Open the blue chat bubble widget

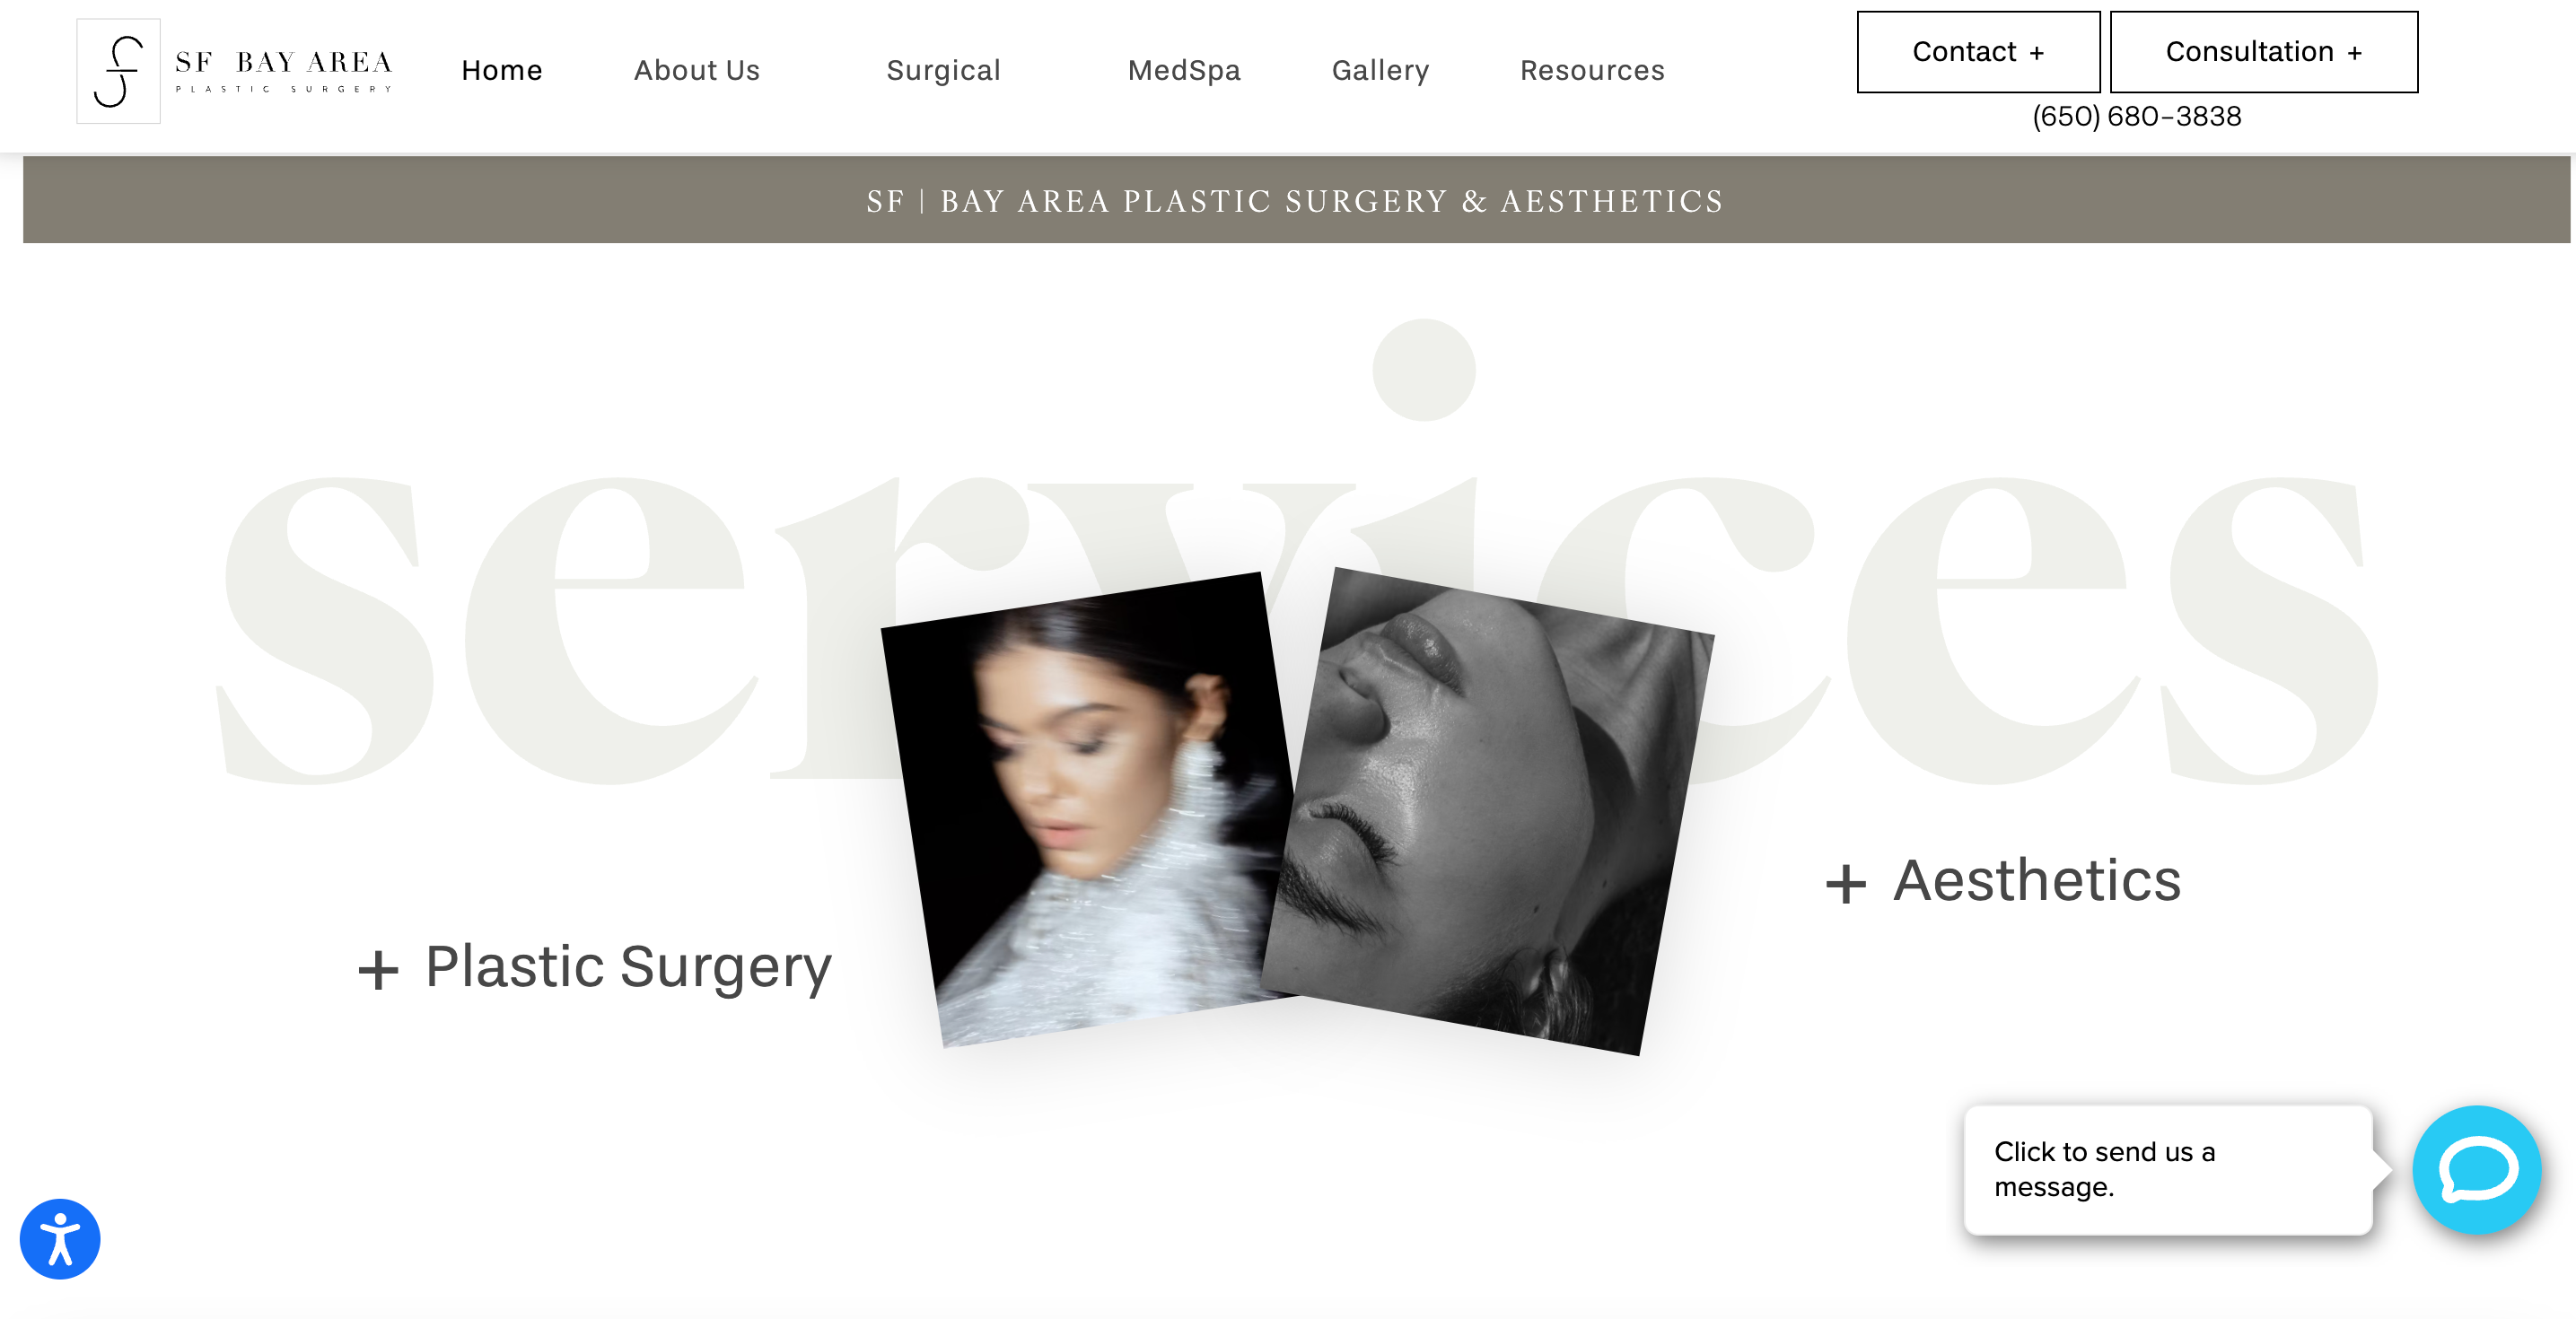click(2477, 1170)
